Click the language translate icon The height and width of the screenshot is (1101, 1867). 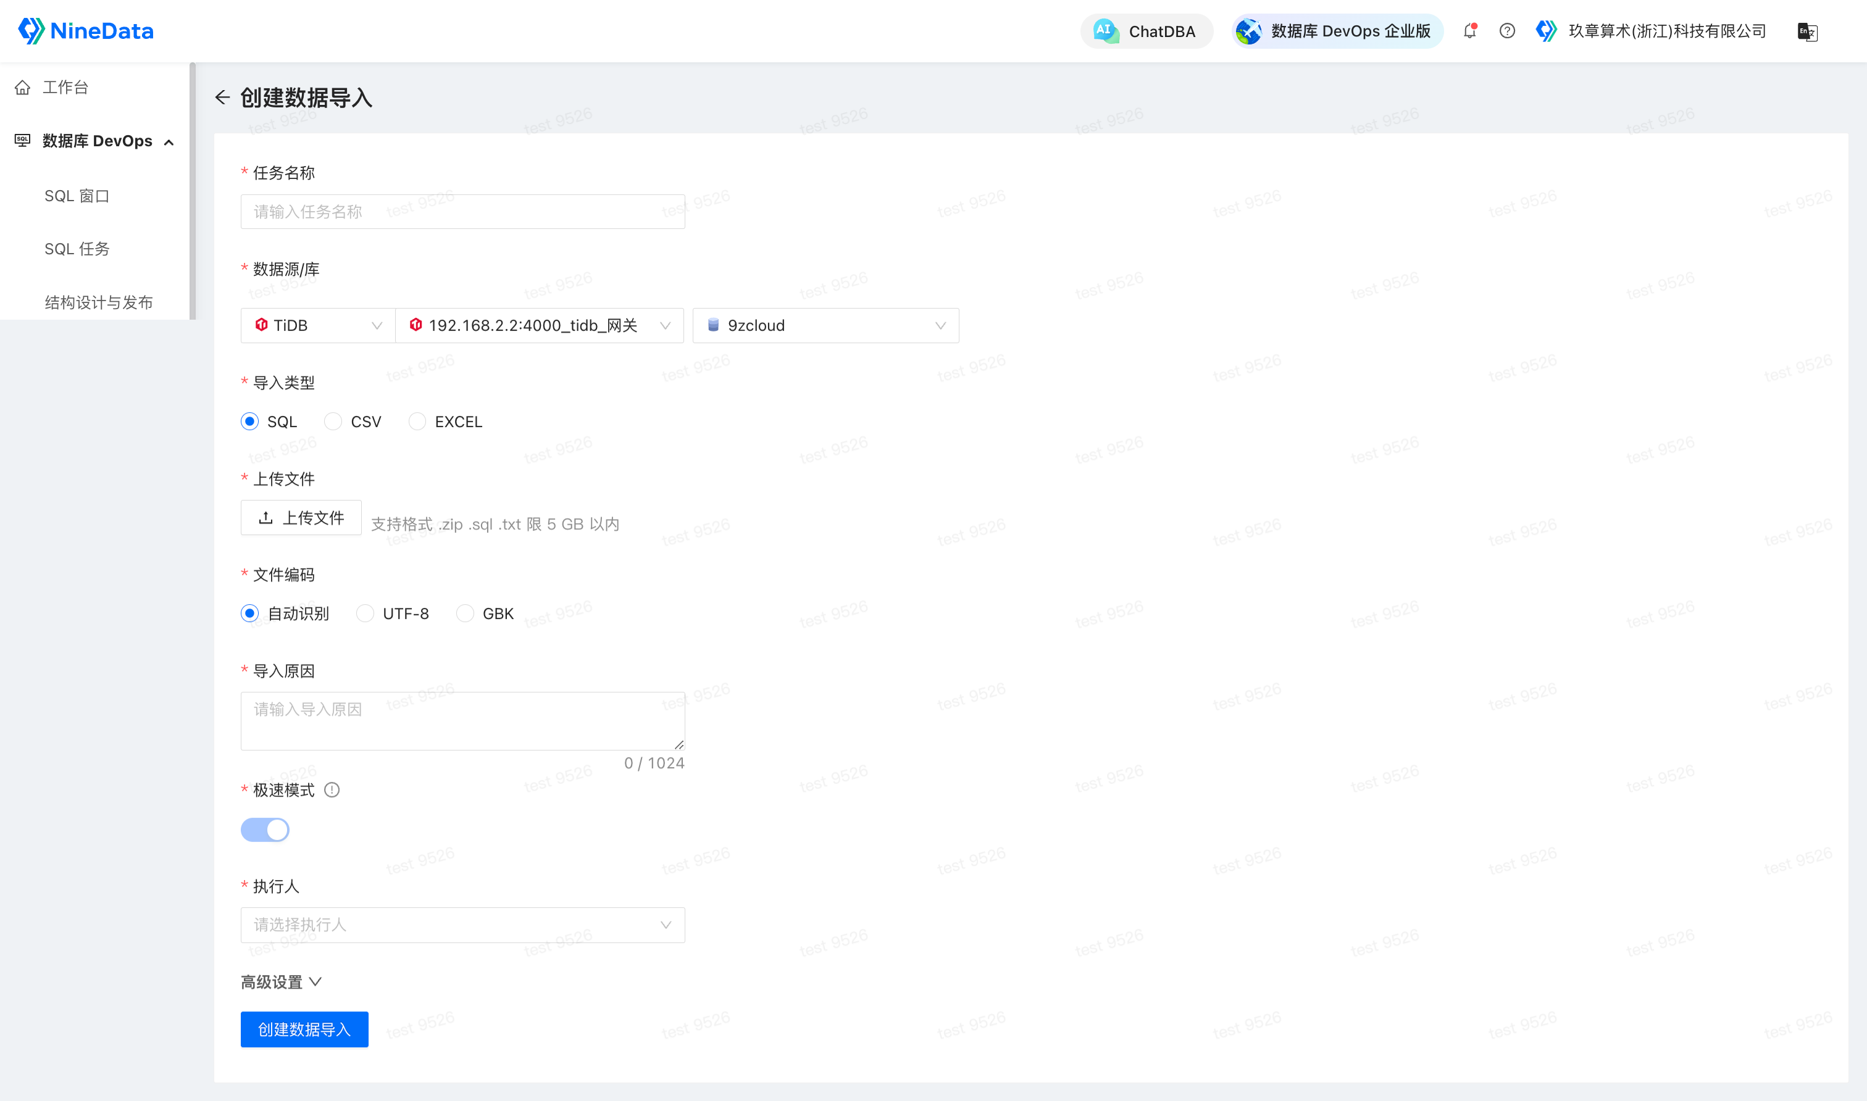1807,32
